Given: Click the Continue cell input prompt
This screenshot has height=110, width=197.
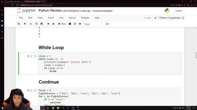Looking at the screenshot, I should tap(32, 90).
